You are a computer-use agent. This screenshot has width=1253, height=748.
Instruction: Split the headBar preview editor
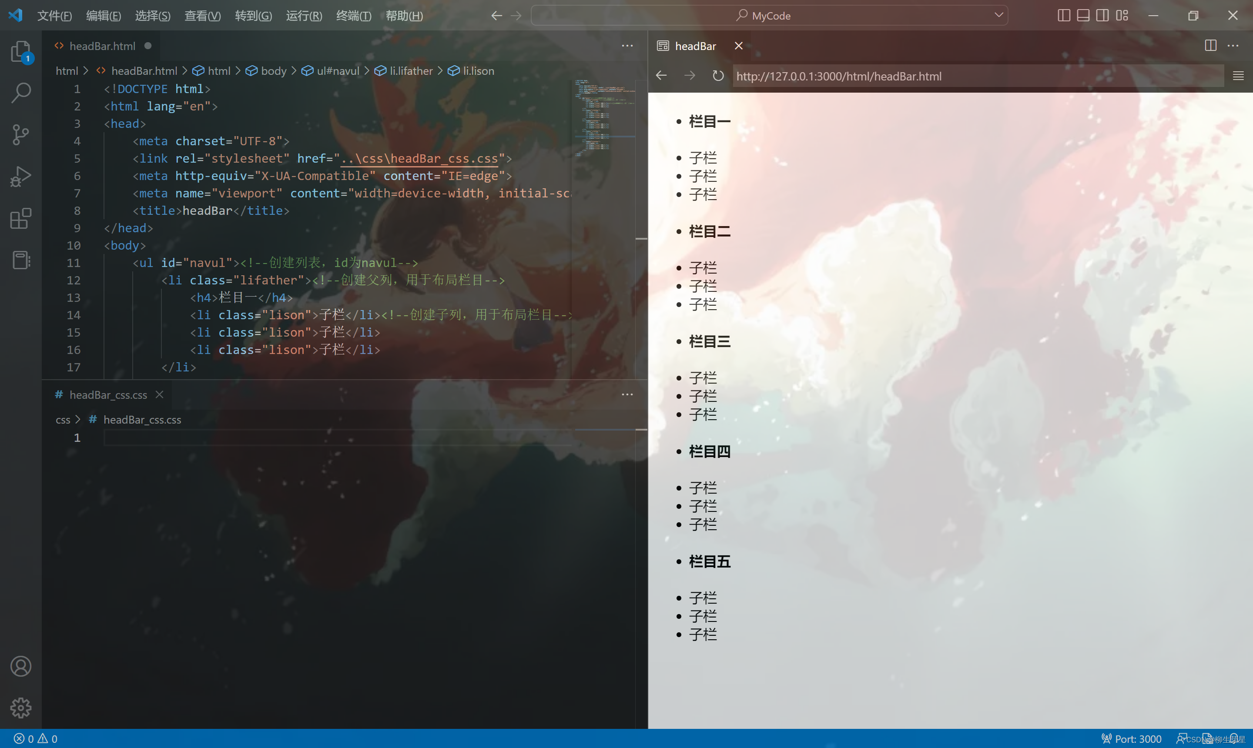1211,46
